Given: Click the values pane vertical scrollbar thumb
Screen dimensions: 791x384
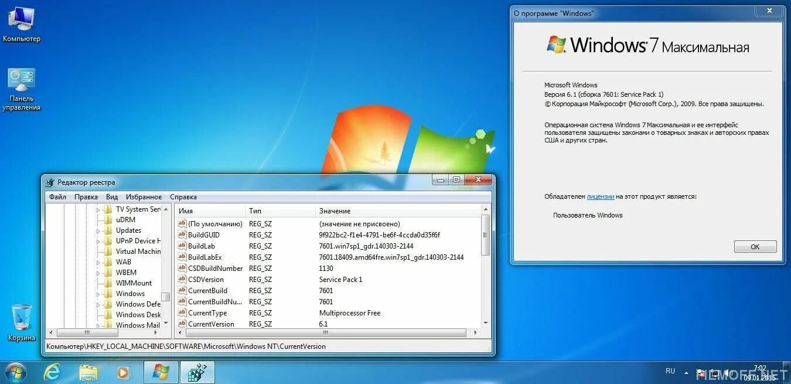Looking at the screenshot, I should [485, 235].
